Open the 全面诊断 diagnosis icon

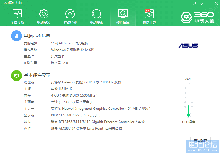pos(17,14)
